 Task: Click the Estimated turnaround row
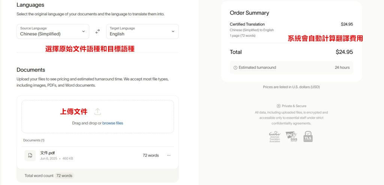[291, 68]
